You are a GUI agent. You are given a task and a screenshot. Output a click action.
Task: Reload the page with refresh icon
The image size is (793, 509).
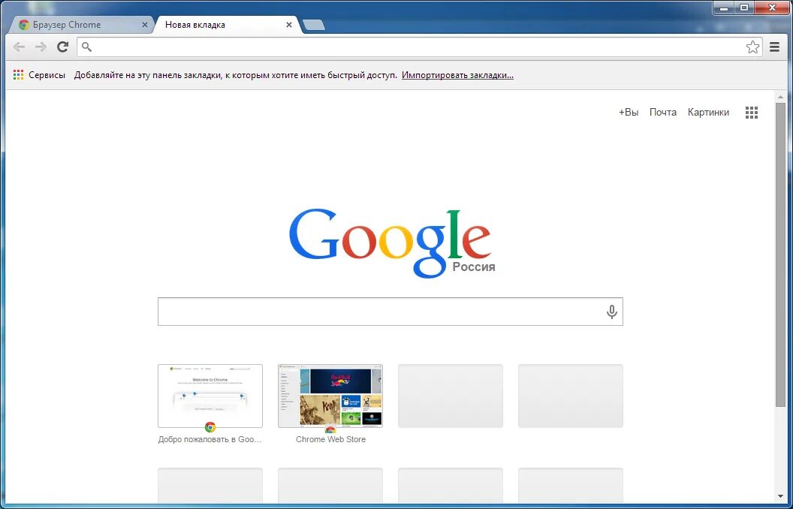pos(62,47)
